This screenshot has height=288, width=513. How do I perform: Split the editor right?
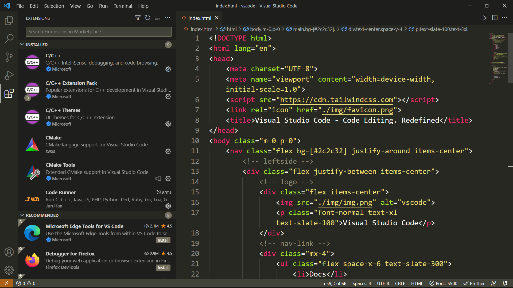(x=495, y=18)
